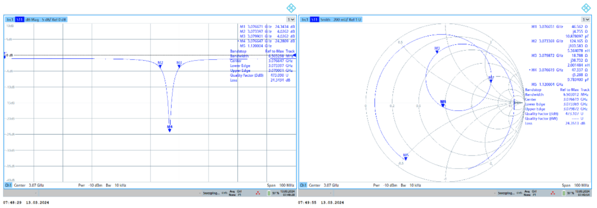Screen dimensions: 597x208
Task: Click the Rohde & Schwarz logo above the dB Mag plot
Action: [x=291, y=8]
